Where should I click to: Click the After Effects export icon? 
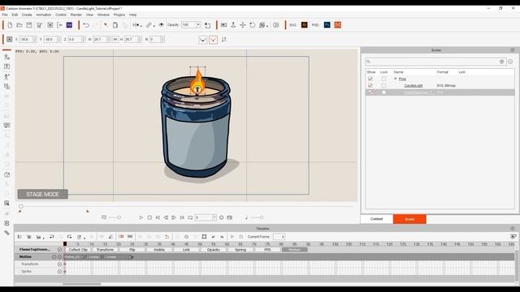point(69,25)
